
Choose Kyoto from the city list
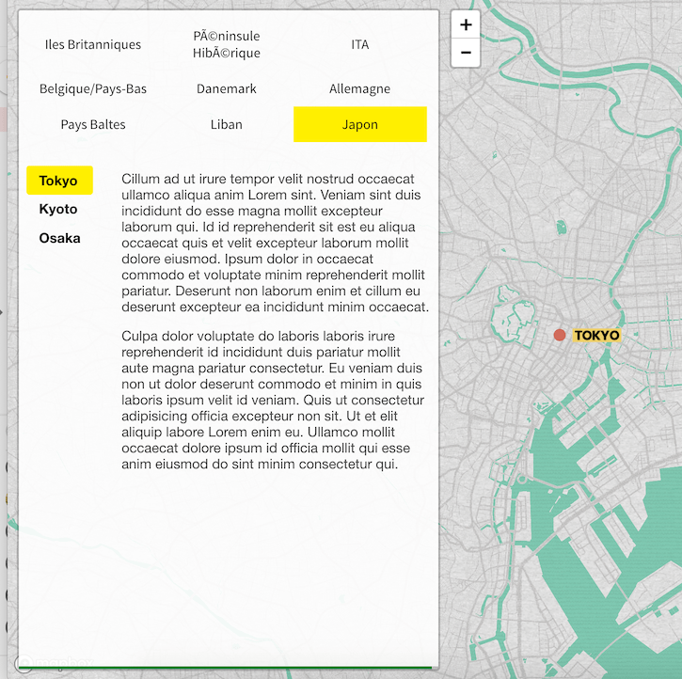[x=58, y=209]
